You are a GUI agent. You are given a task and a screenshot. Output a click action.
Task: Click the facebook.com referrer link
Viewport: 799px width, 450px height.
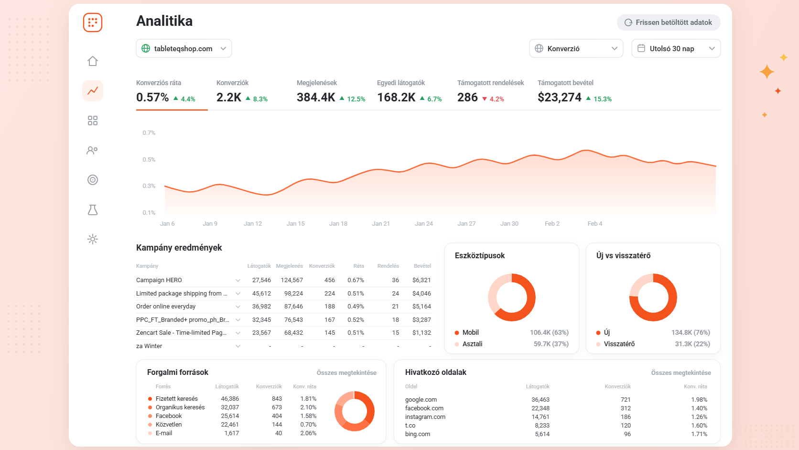pyautogui.click(x=424, y=408)
